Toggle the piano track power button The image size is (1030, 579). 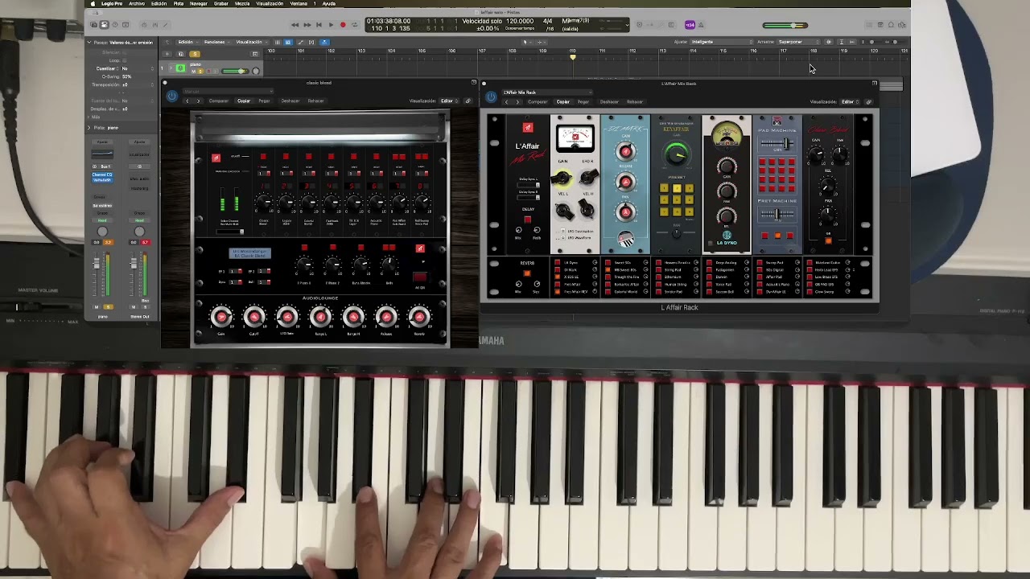click(180, 68)
